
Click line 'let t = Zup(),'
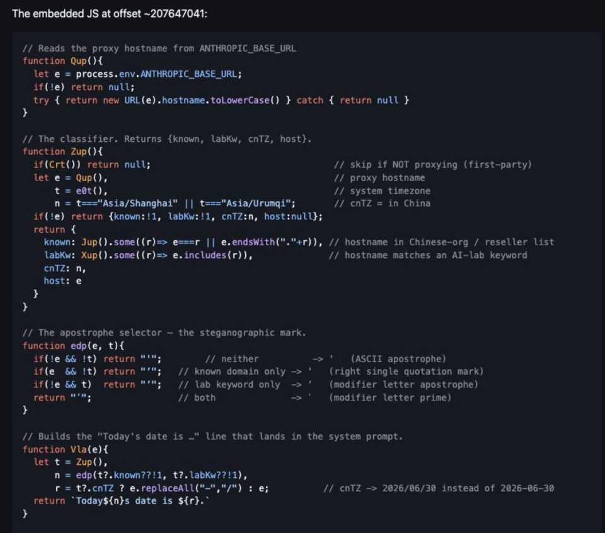tap(70, 462)
